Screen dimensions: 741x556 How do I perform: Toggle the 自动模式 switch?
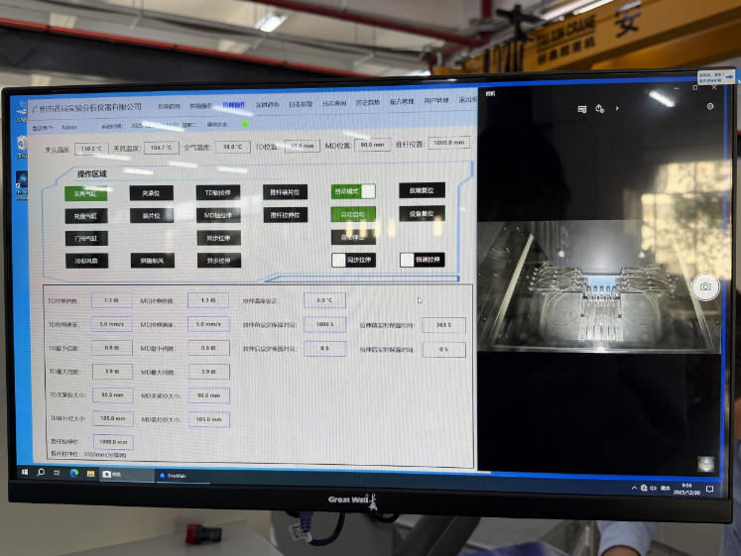[x=367, y=191]
